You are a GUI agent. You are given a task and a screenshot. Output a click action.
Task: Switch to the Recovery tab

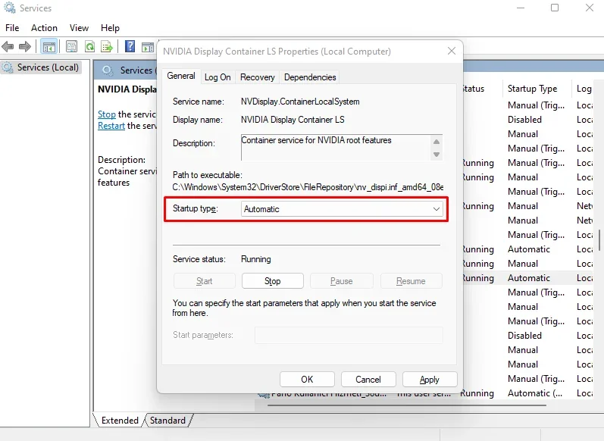(258, 77)
